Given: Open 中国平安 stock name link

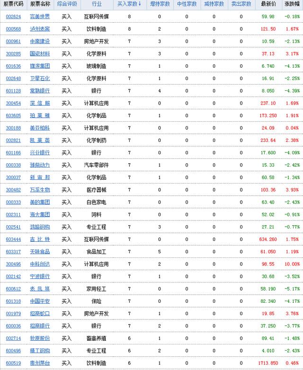Looking at the screenshot, I should point(40,301).
